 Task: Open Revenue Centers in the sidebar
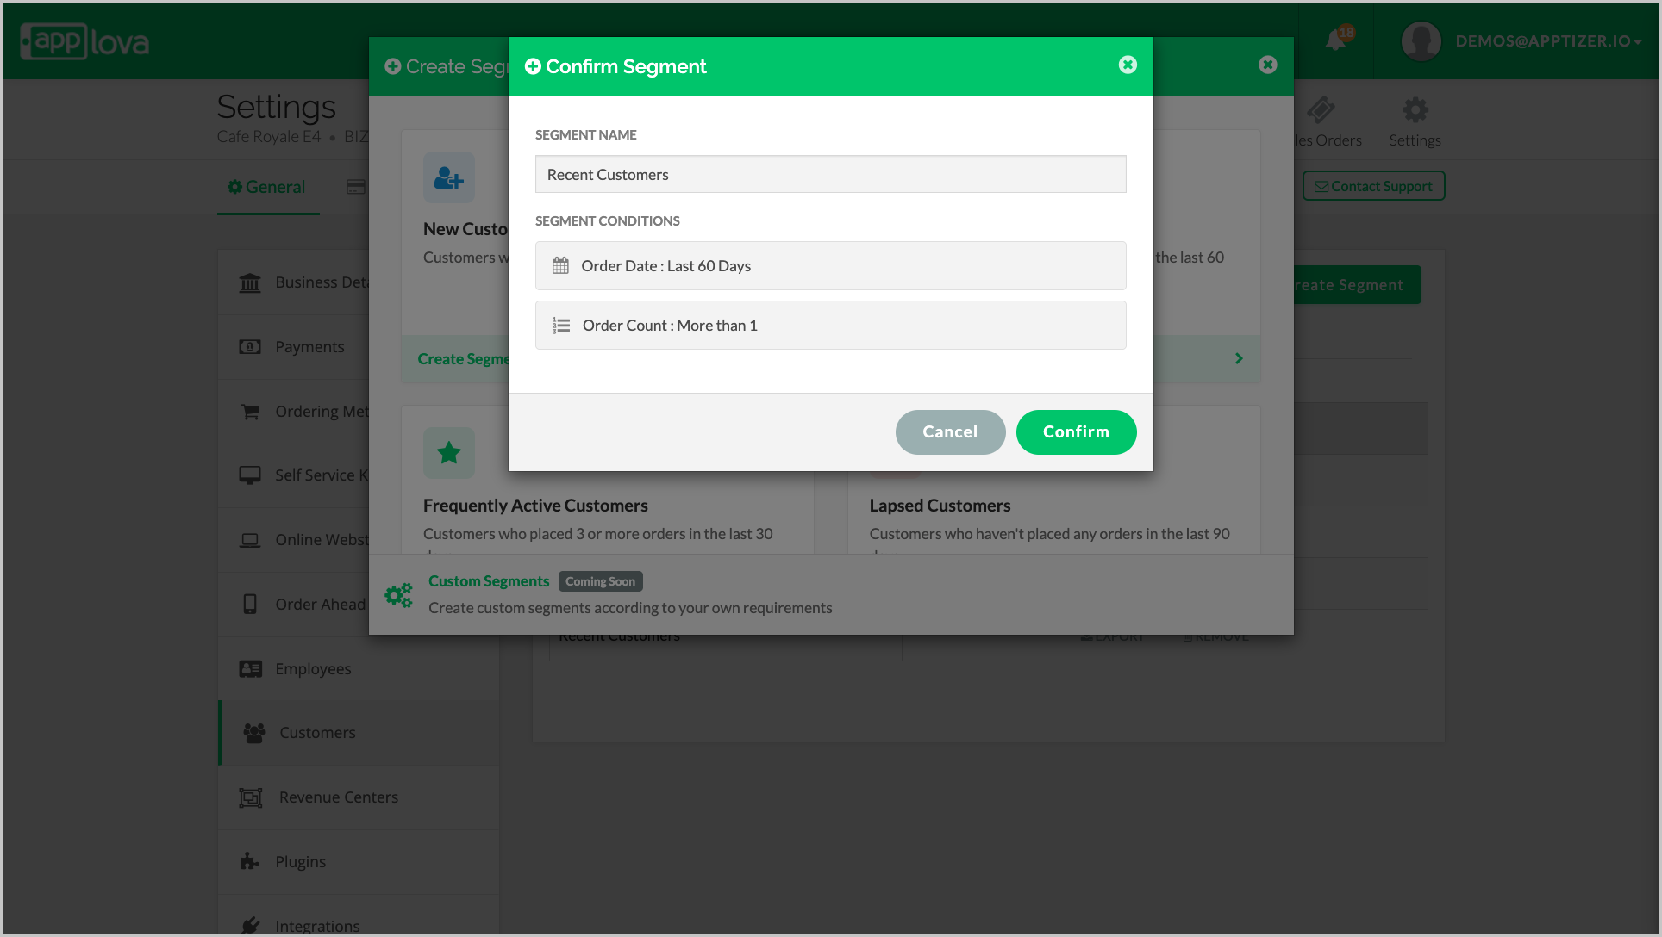coord(338,797)
